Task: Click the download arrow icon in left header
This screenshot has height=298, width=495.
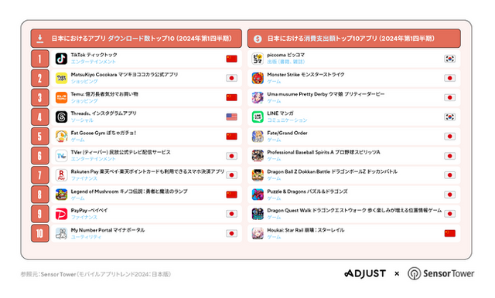Action: point(39,39)
